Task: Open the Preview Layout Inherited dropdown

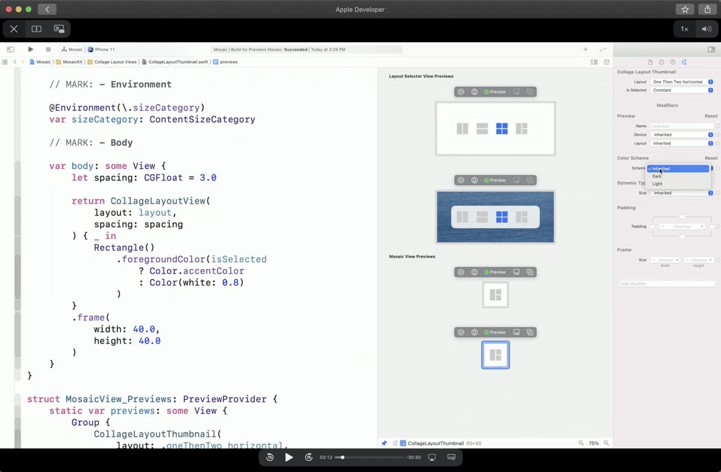Action: [682, 144]
